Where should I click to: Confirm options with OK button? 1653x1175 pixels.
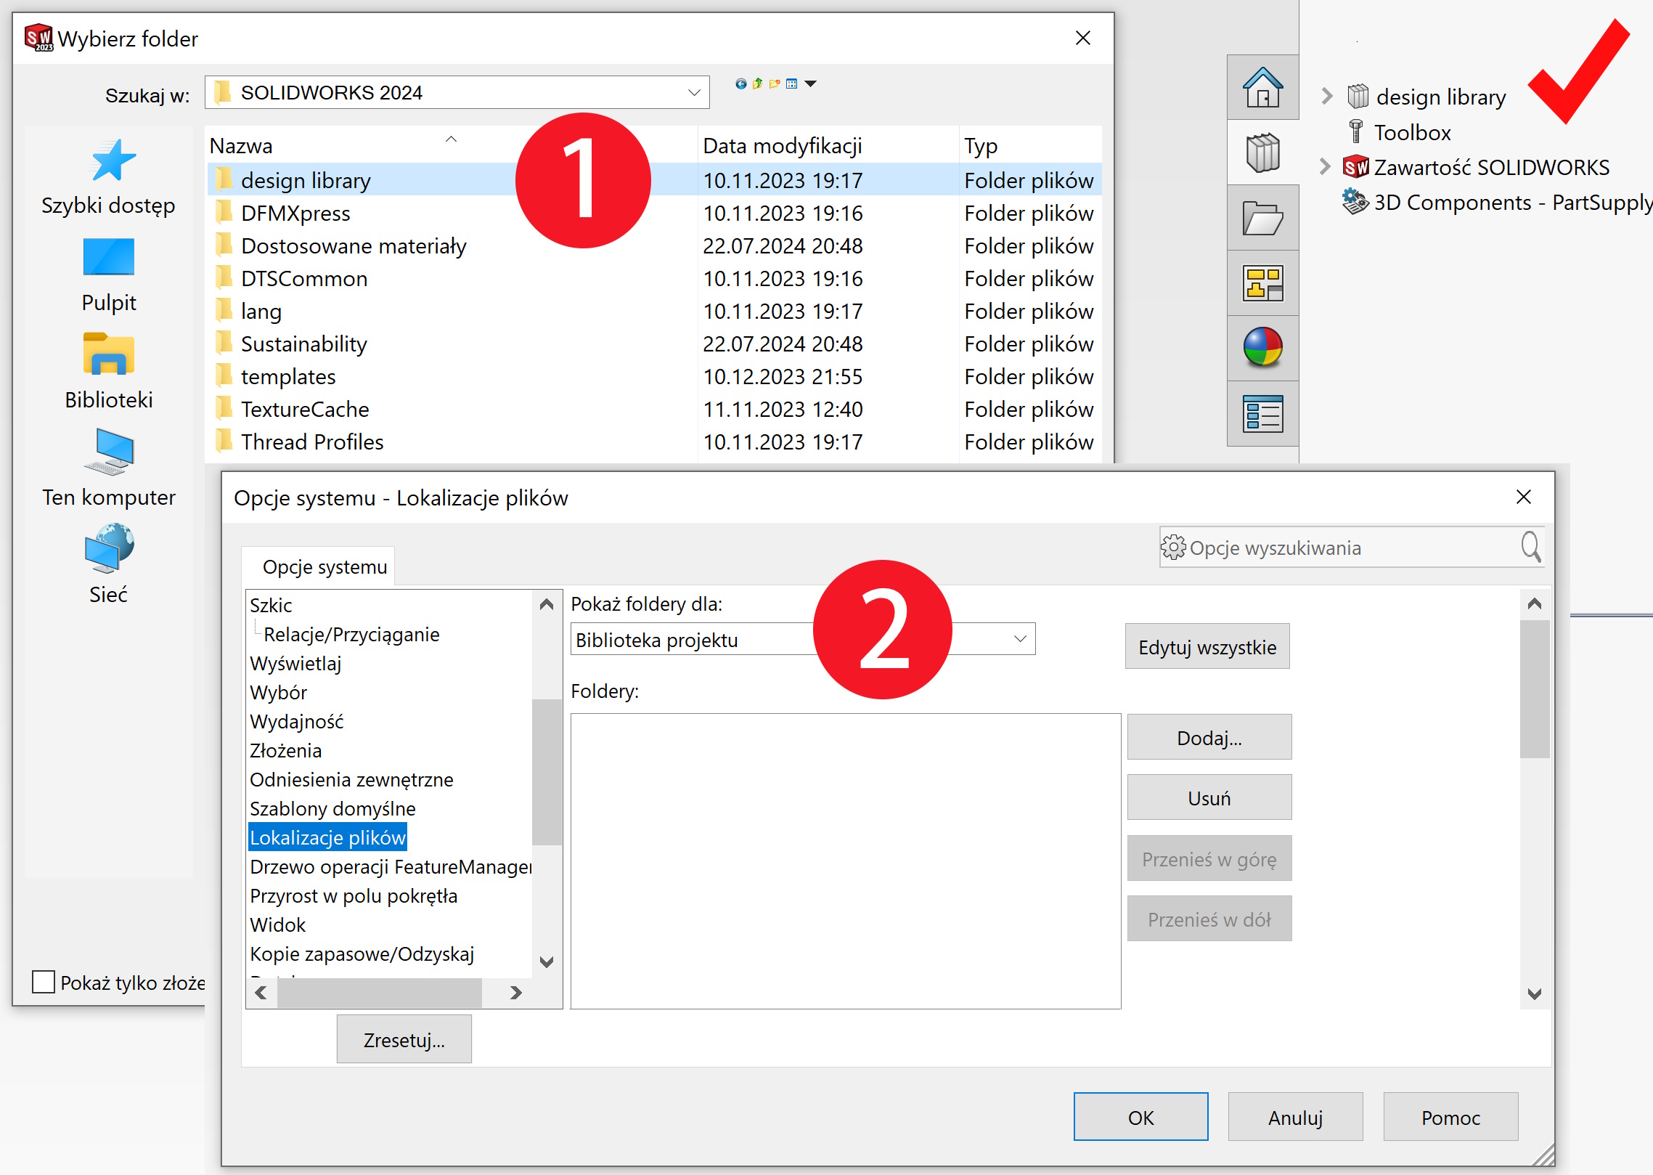point(1140,1117)
